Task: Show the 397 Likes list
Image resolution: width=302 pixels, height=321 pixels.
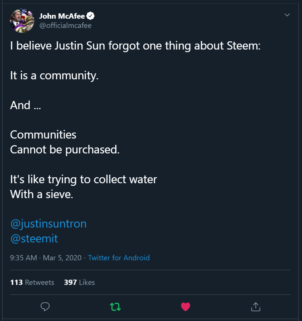Action: [79, 282]
